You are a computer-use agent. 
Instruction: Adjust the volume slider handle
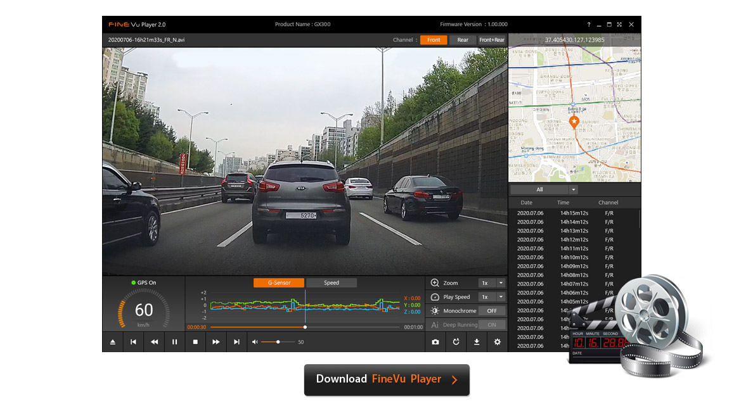278,342
